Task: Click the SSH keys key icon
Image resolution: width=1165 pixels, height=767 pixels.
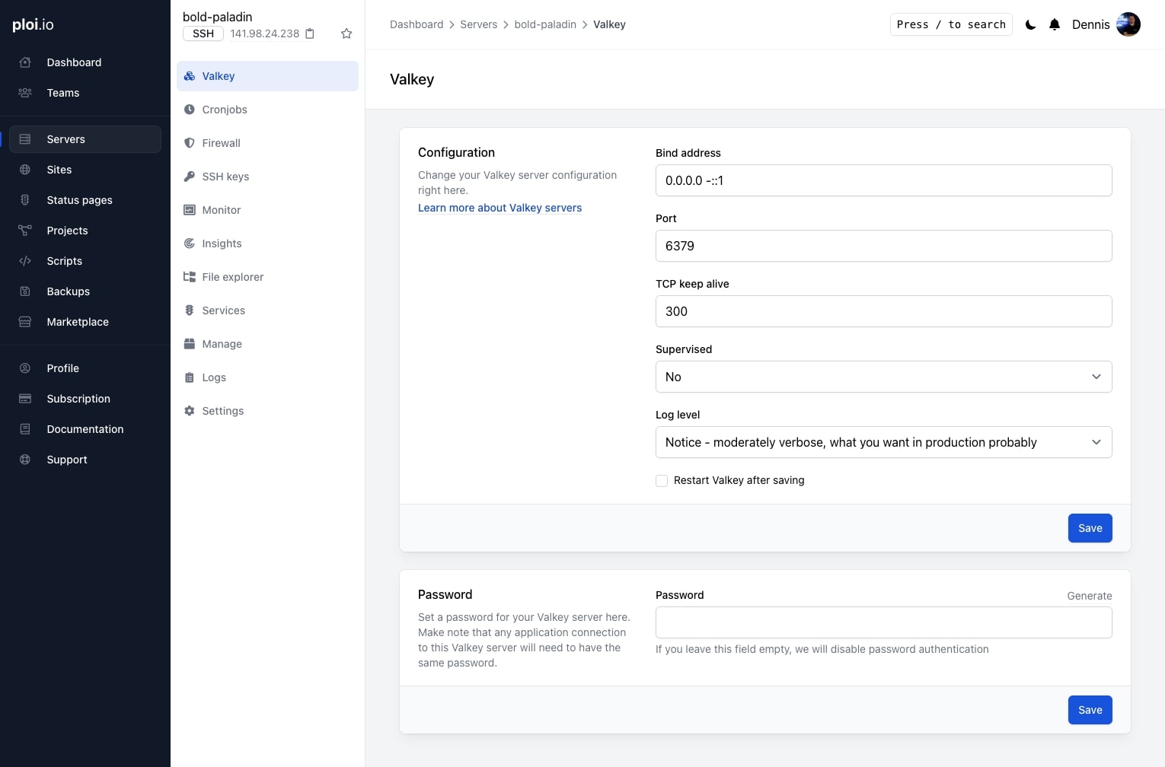Action: [190, 177]
